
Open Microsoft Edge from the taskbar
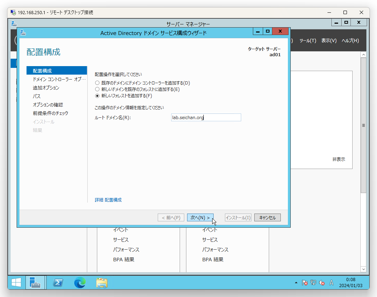pos(80,283)
